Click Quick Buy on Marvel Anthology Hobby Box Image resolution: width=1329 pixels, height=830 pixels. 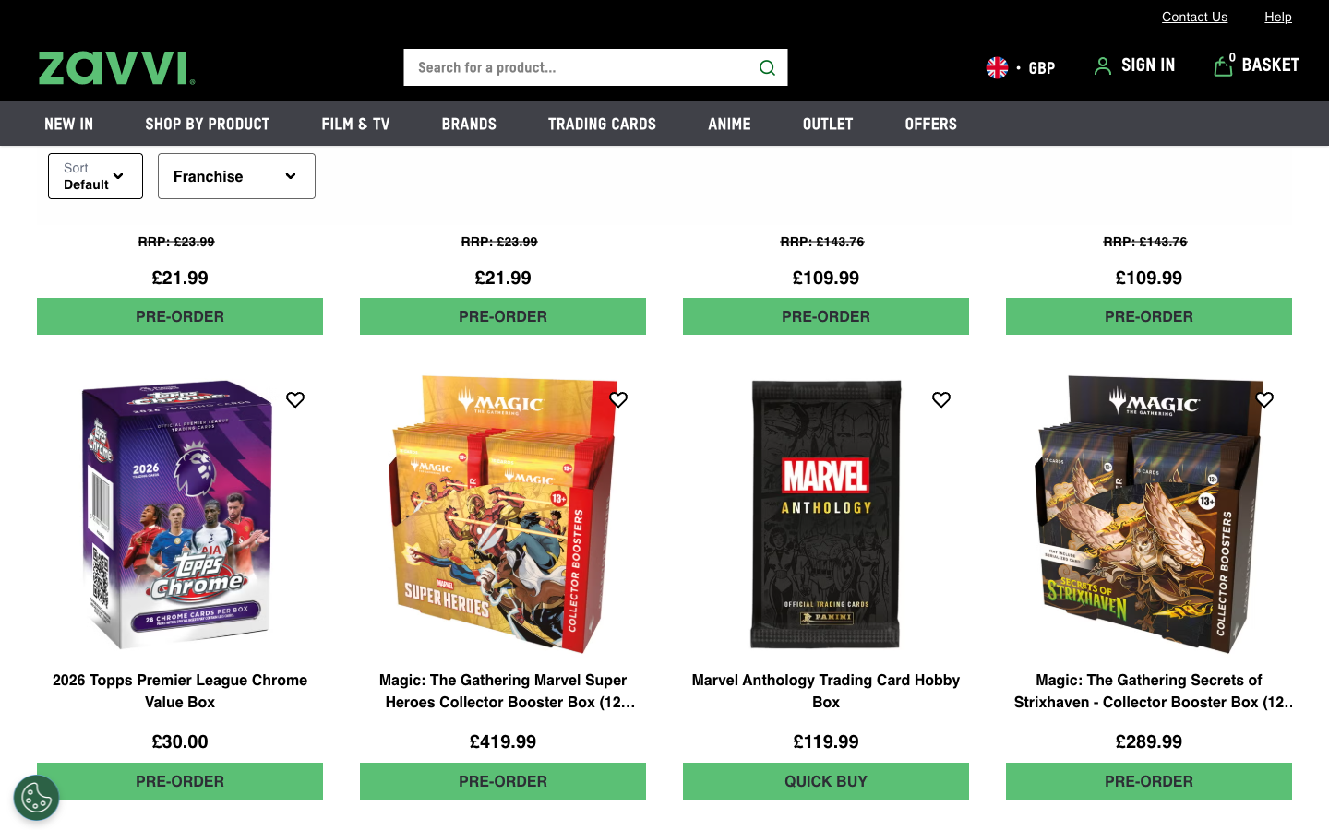pyautogui.click(x=825, y=780)
